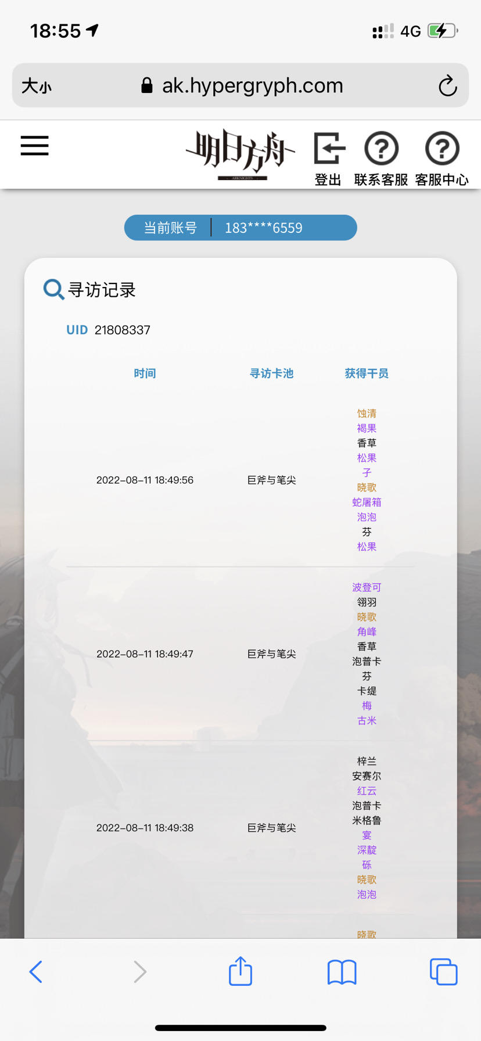Tap the 4G network indicator
This screenshot has width=481, height=1041.
click(410, 31)
